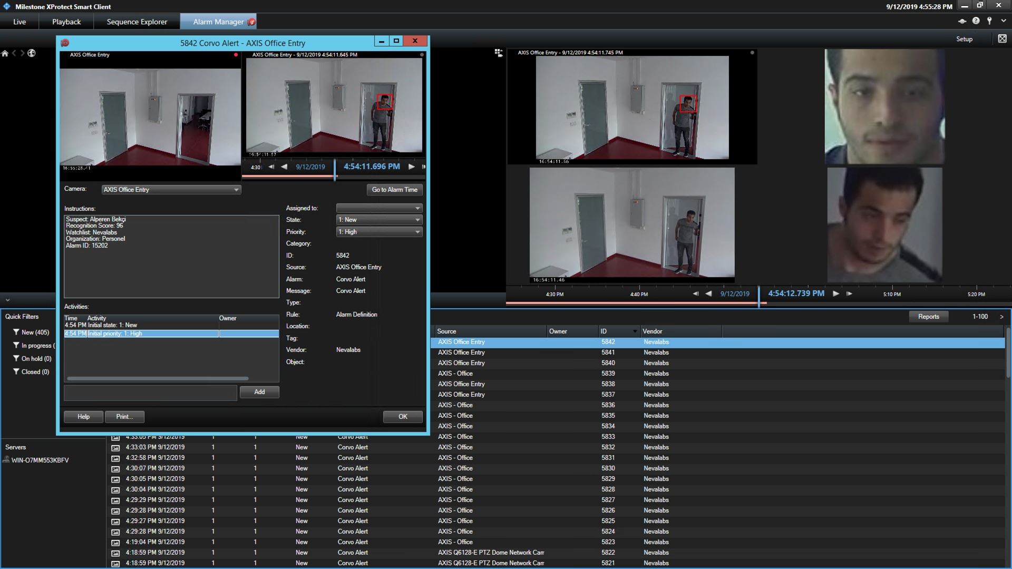1012x569 pixels.
Task: Open the chevron options menu top right
Action: (1003, 21)
